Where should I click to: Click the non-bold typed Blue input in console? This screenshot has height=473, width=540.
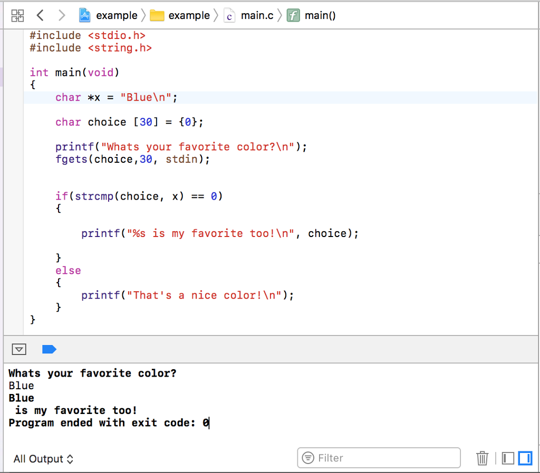point(21,386)
